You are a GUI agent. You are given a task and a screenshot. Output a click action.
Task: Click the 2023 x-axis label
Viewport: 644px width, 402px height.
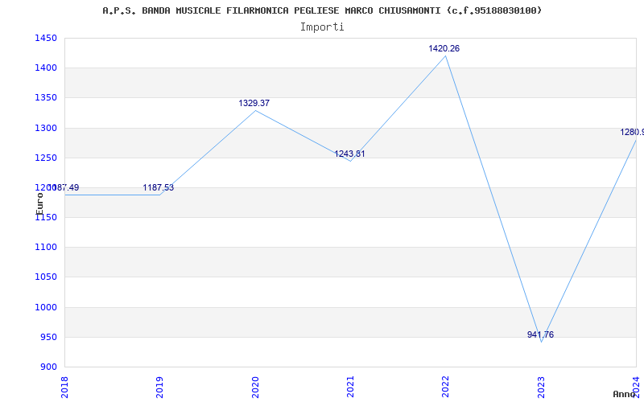(541, 387)
